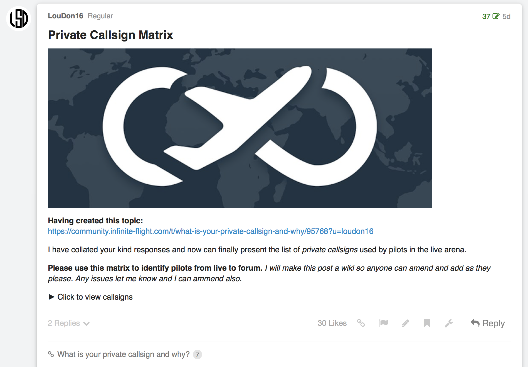Open the Infinite Flight logo image
This screenshot has width=528, height=367.
[240, 128]
